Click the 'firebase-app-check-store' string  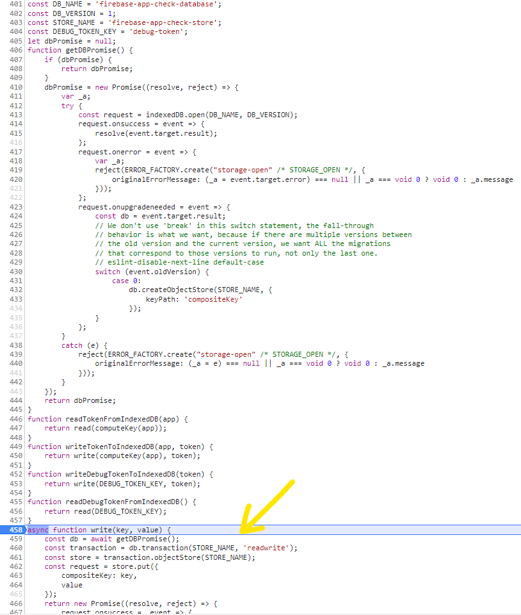pyautogui.click(x=163, y=23)
